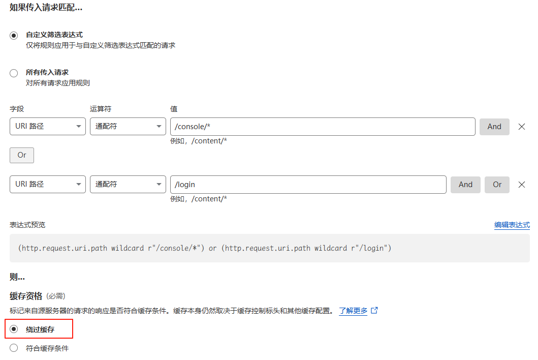538x360 pixels.
Task: Expand the 通配符 operator dropdown in first row
Action: coord(128,127)
